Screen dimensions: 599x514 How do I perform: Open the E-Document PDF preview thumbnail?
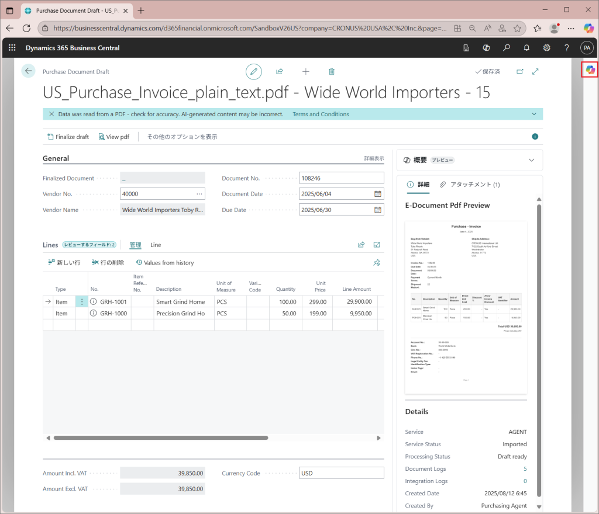click(x=466, y=307)
